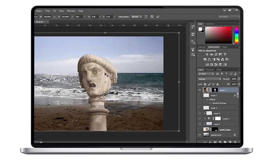
Task: Delete layer using the trash icon
Action: [235, 142]
